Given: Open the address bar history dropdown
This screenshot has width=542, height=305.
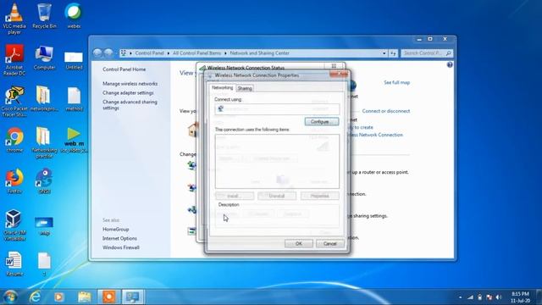Looking at the screenshot, I should 384,53.
